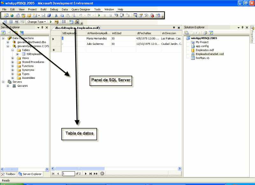
Task: Click the Start Debugging green arrow
Action: coord(99,15)
